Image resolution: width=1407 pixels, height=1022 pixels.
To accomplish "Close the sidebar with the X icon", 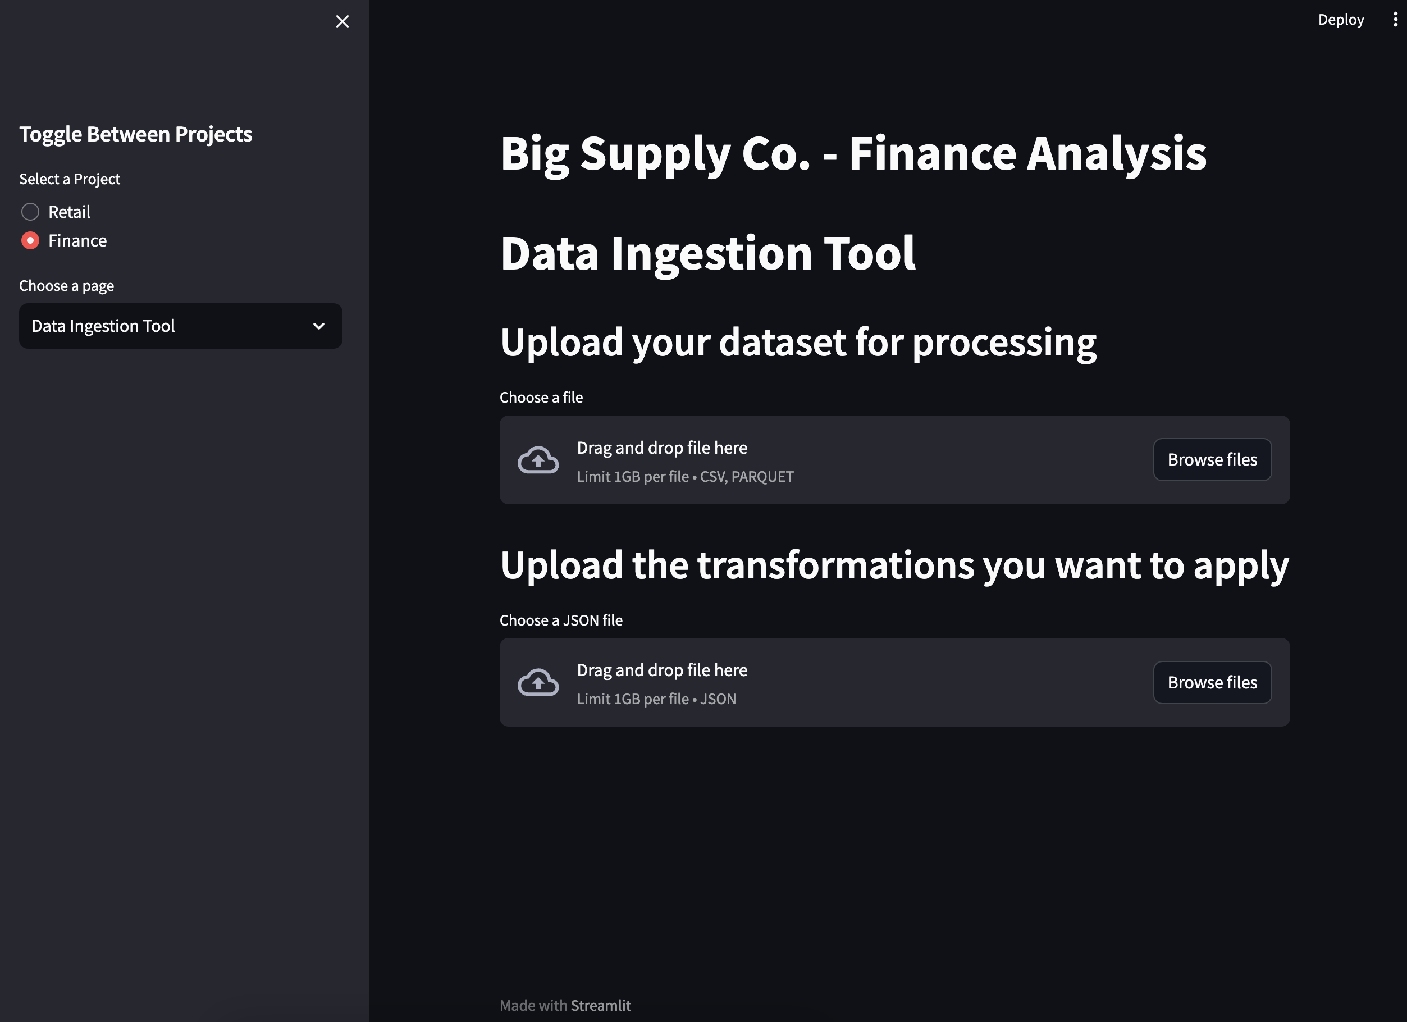I will point(342,21).
